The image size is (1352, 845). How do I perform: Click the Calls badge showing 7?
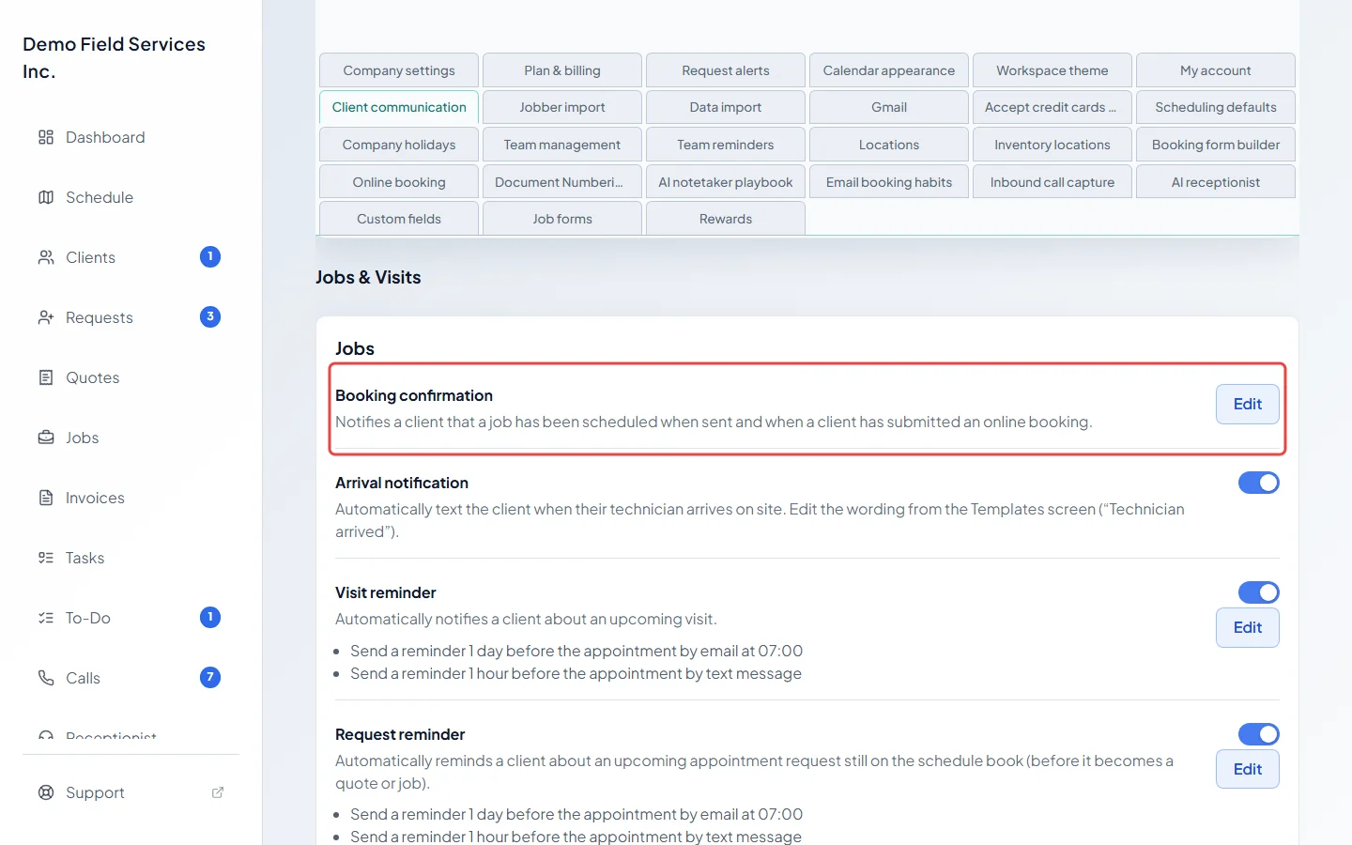(210, 677)
